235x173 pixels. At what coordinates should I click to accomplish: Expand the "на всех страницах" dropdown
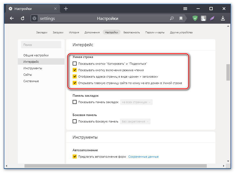(x=136, y=102)
